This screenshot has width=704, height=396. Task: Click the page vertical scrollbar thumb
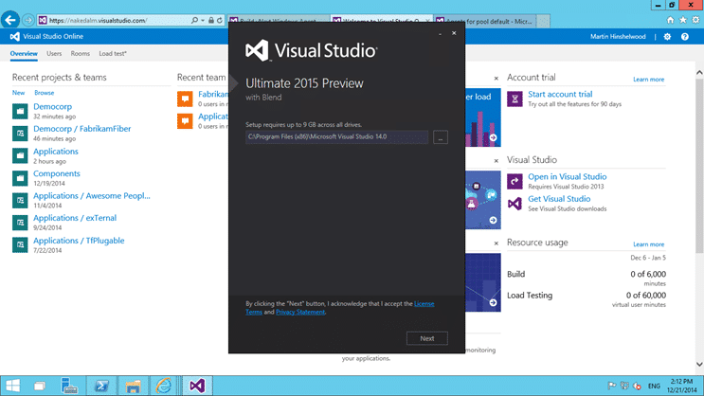pyautogui.click(x=699, y=166)
